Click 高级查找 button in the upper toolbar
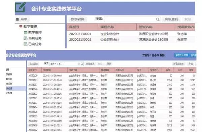The image size is (202, 132). point(171,19)
